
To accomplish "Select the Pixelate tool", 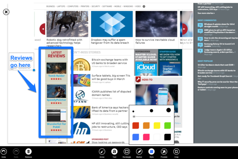I will click(164, 152).
